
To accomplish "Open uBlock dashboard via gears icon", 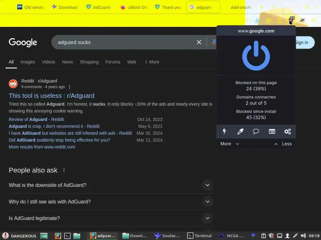I will 288,132.
